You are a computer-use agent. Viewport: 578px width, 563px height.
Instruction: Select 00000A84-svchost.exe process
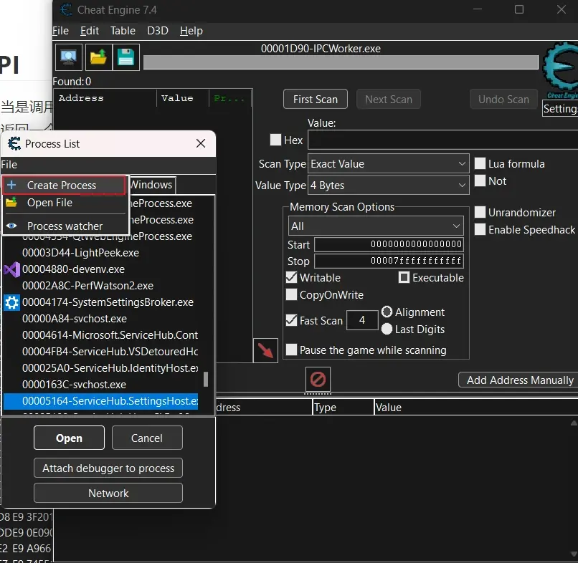(x=100, y=319)
